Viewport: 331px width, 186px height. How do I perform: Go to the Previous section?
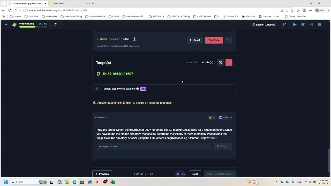coord(102,174)
